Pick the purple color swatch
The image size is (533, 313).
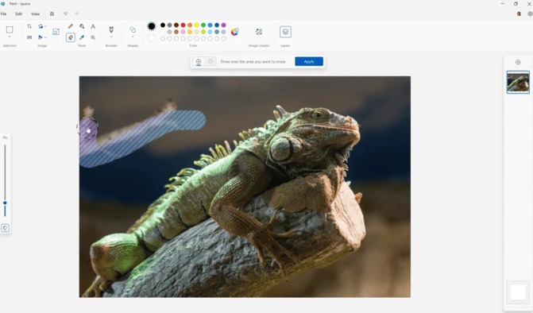pos(224,25)
